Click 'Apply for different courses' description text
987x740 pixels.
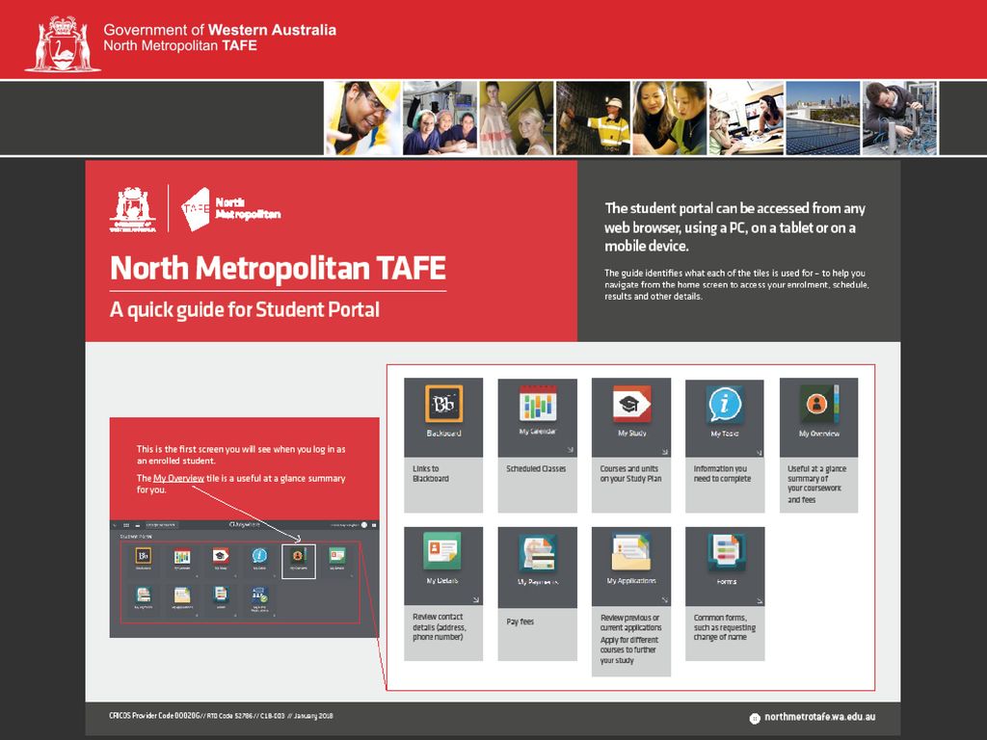628,650
